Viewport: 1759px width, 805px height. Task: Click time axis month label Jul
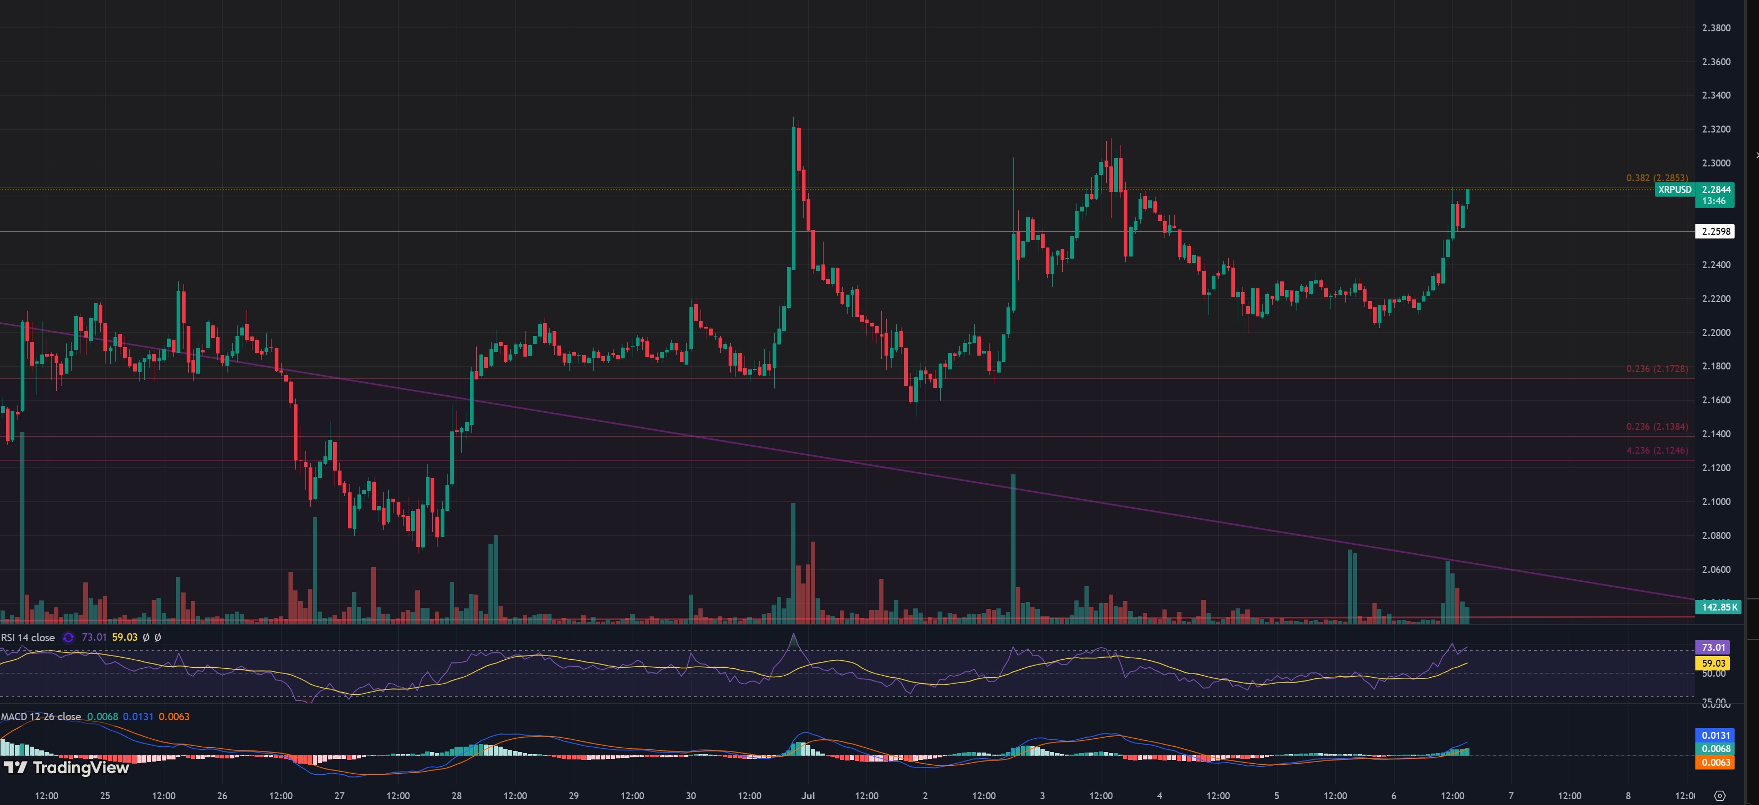click(808, 795)
